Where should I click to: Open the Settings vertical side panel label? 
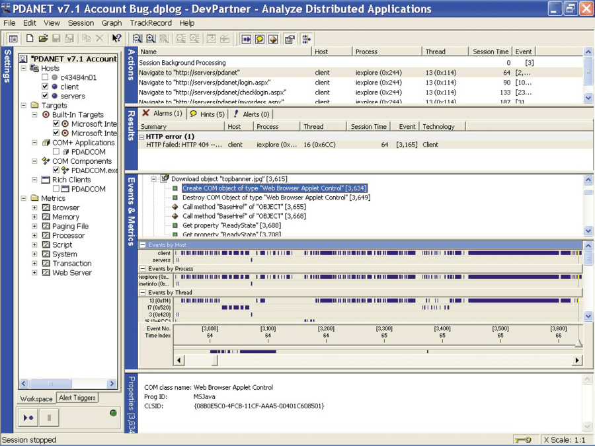[x=7, y=65]
